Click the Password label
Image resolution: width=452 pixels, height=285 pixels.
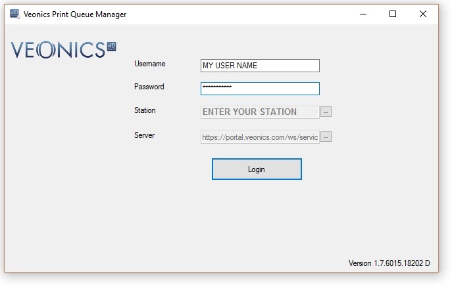149,87
